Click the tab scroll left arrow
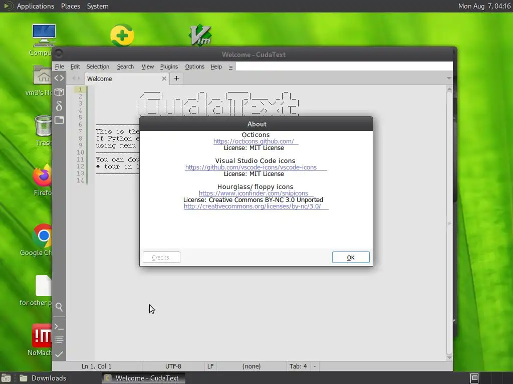This screenshot has height=384, width=513. coord(74,78)
